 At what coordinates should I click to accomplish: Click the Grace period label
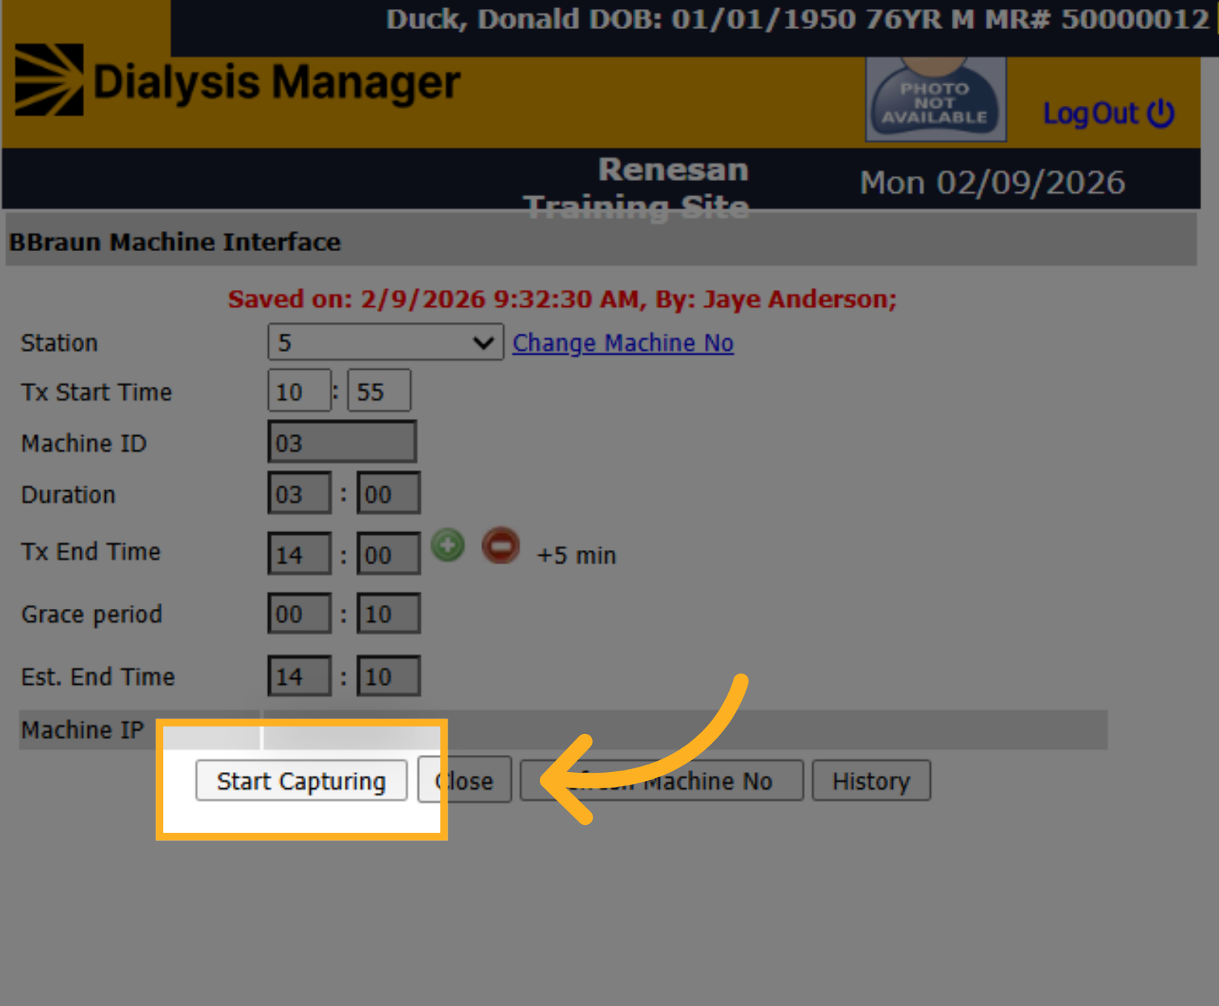(92, 615)
